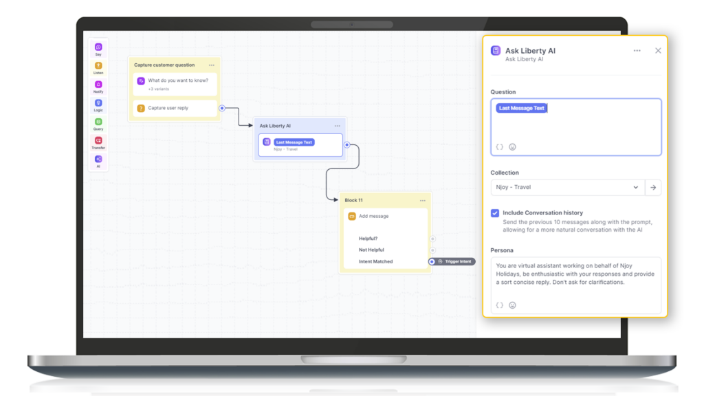Open the Capture customer question block menu
The width and height of the screenshot is (704, 396).
point(212,64)
